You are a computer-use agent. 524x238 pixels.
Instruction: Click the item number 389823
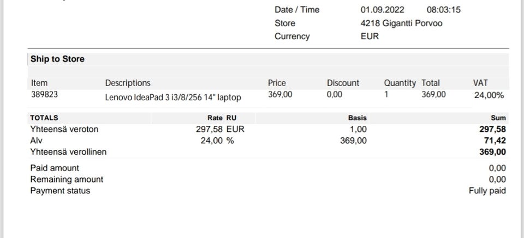tap(44, 94)
